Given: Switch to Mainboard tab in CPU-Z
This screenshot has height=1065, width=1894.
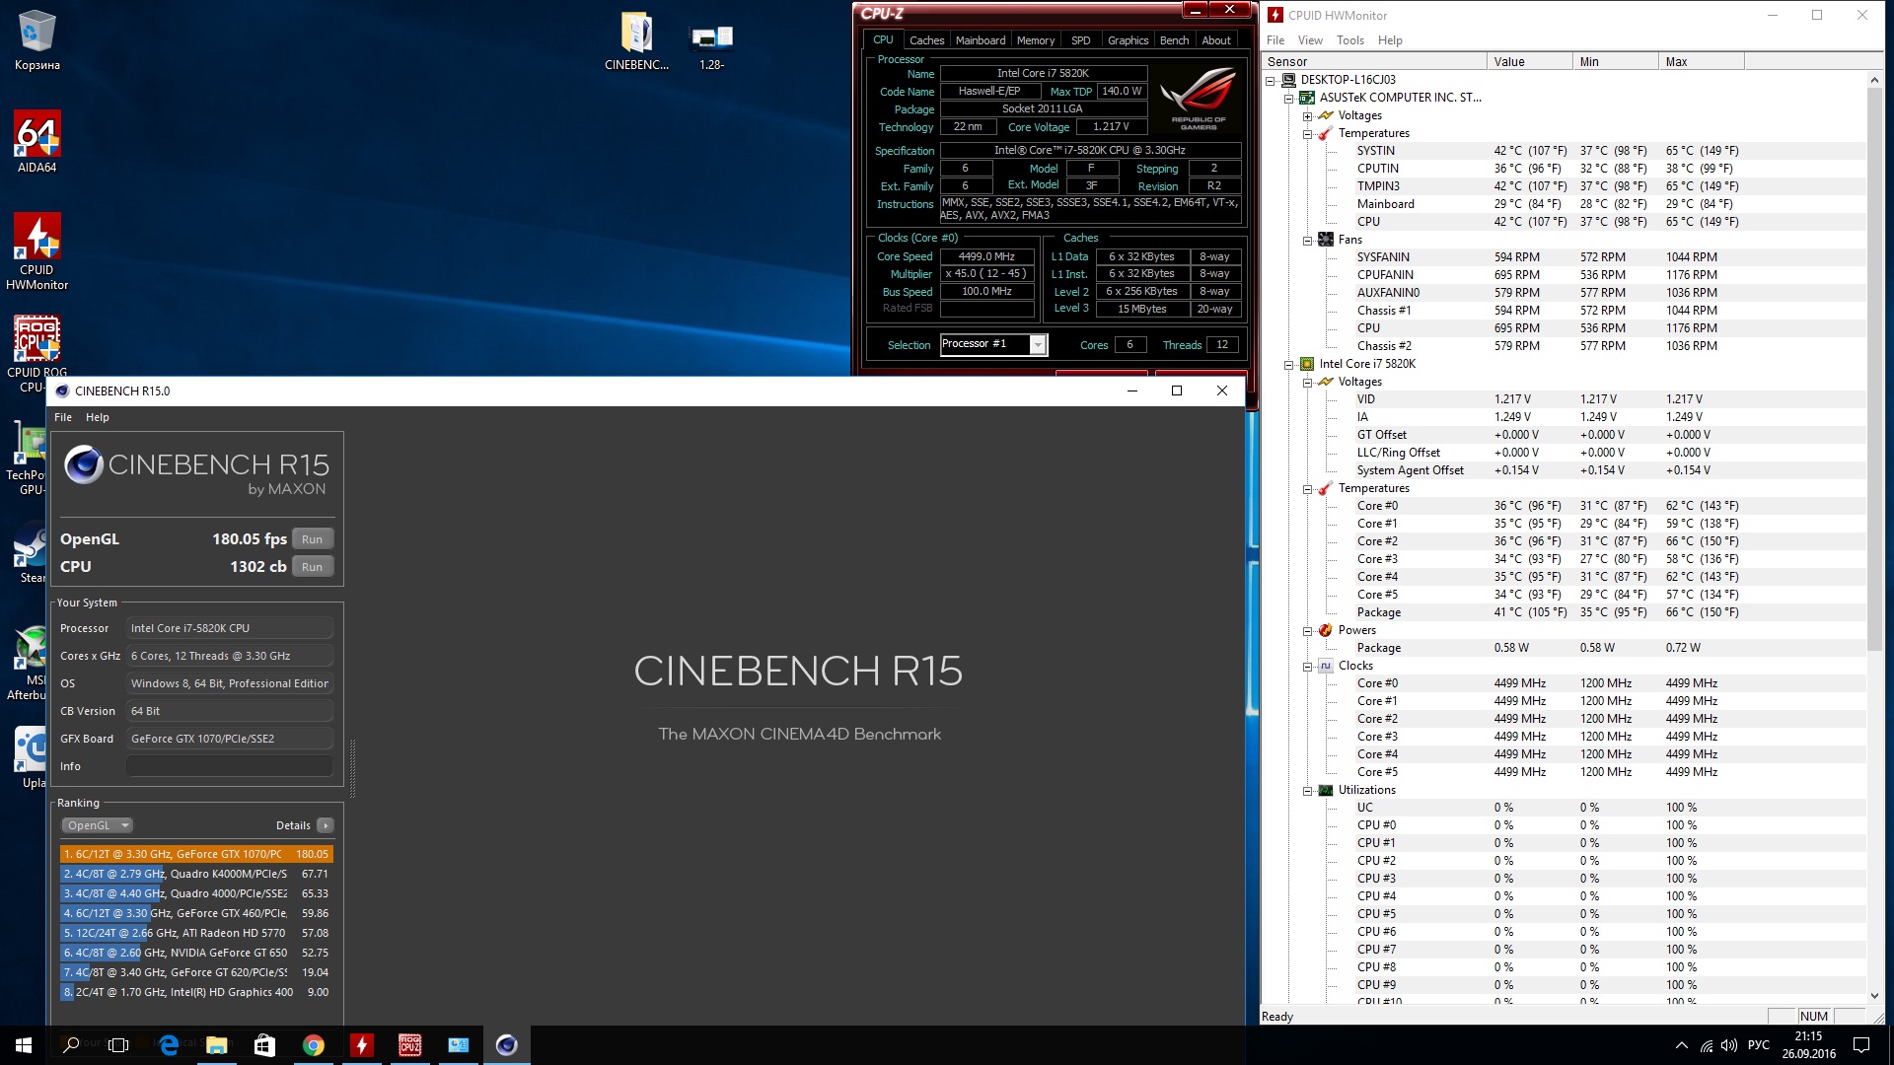Looking at the screenshot, I should (x=980, y=40).
